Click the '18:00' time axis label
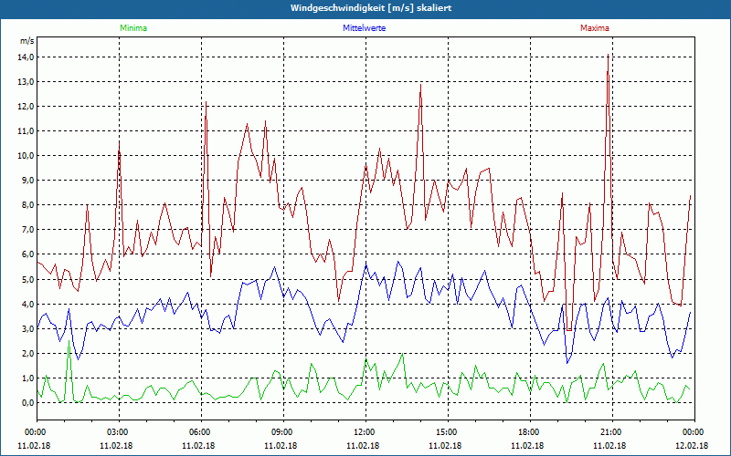The height and width of the screenshot is (456, 731). pyautogui.click(x=530, y=432)
